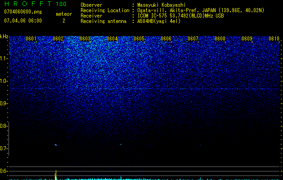Click the meteor echo spot near 0602
Viewport: 283px width, 180px height.
pyautogui.click(x=56, y=145)
